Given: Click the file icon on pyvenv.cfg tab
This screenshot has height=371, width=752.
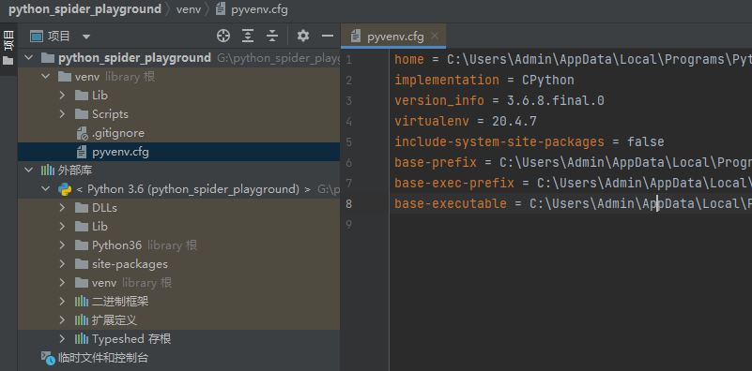Looking at the screenshot, I should [356, 37].
